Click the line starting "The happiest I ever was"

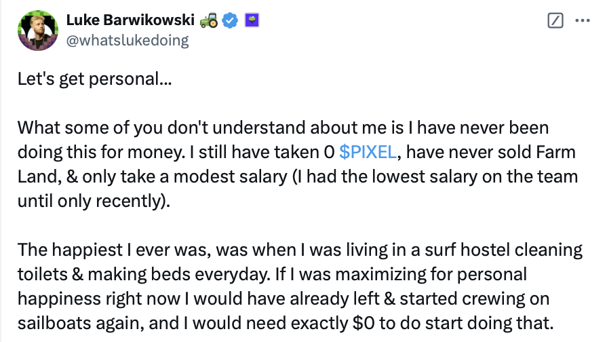tap(300, 250)
